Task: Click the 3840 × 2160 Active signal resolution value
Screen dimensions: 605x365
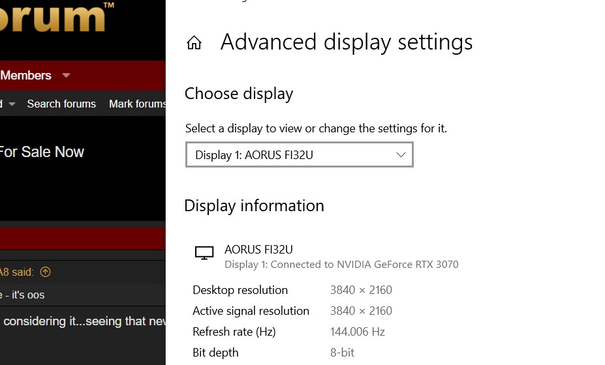Action: click(x=361, y=311)
